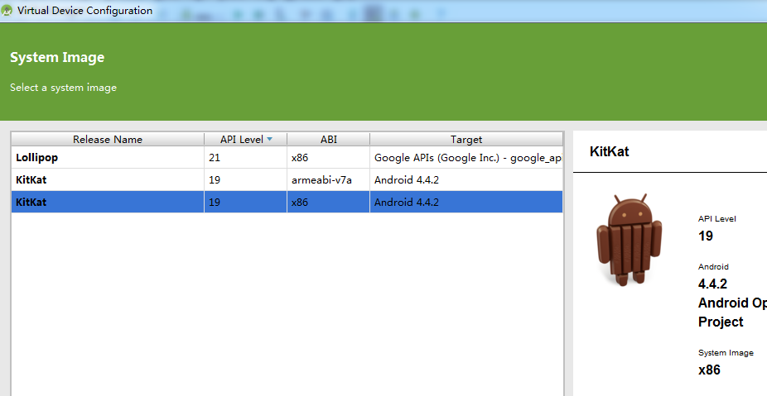Sort by the Release Name column header

(108, 139)
